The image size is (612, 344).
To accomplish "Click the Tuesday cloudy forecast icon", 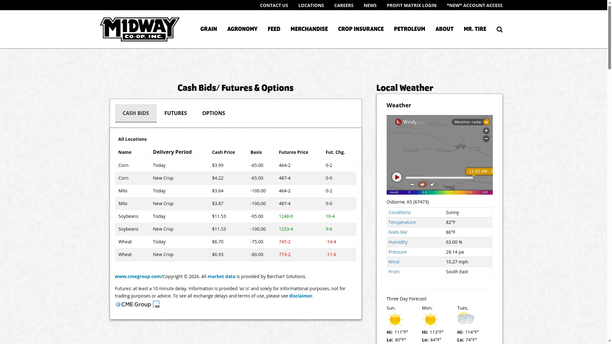I will [x=466, y=319].
